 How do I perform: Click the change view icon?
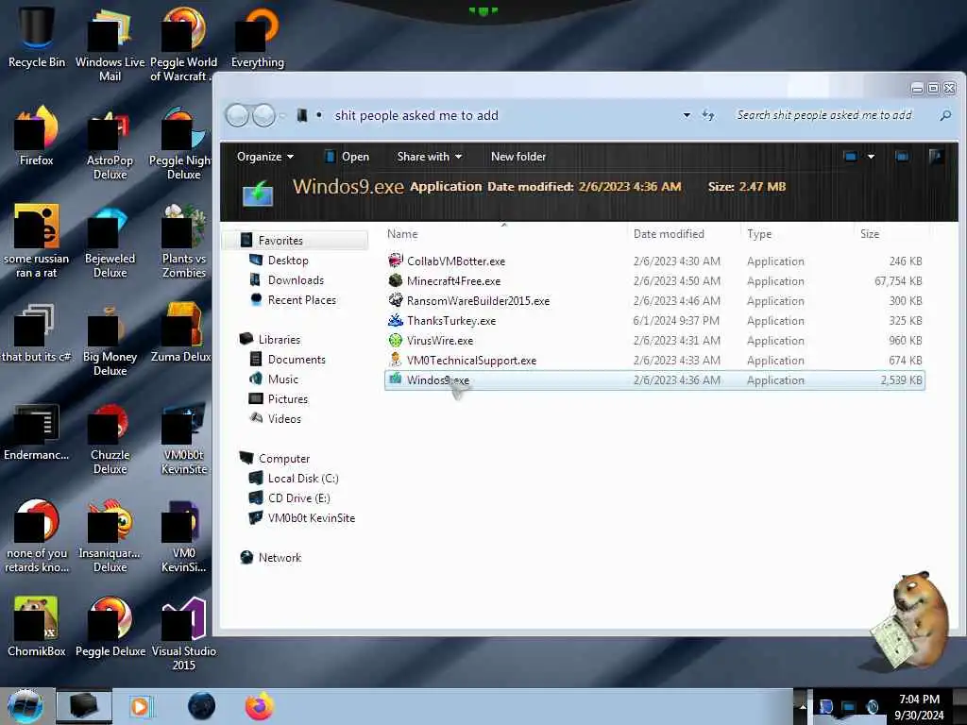click(851, 157)
